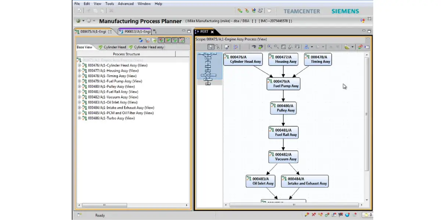Click the red X icon in the status bar

click(x=313, y=214)
